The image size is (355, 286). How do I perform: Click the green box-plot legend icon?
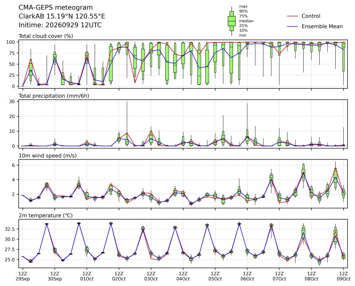231,21
